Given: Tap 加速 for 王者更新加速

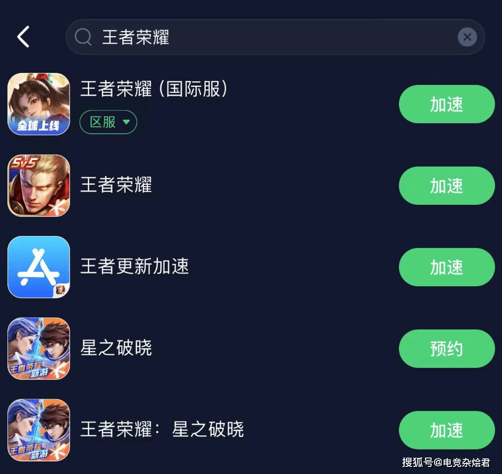Looking at the screenshot, I should [447, 267].
